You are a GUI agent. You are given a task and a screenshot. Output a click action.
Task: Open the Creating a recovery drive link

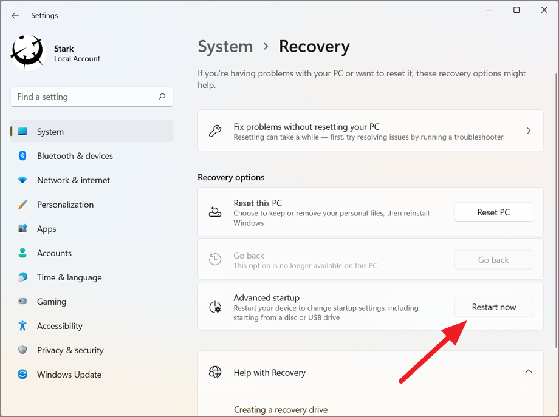[280, 410]
